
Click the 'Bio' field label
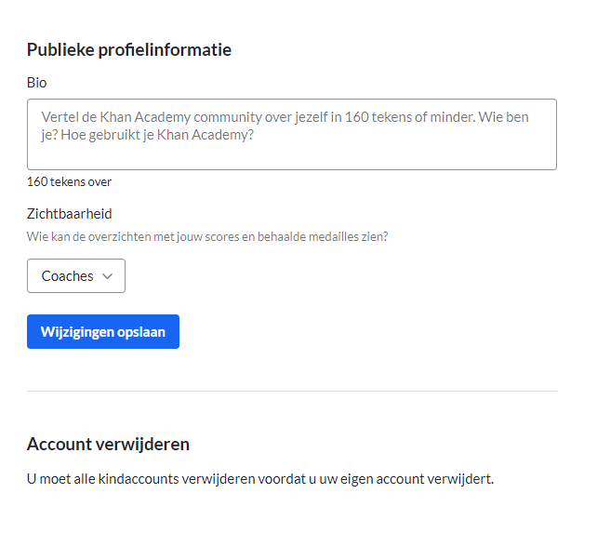tap(37, 83)
